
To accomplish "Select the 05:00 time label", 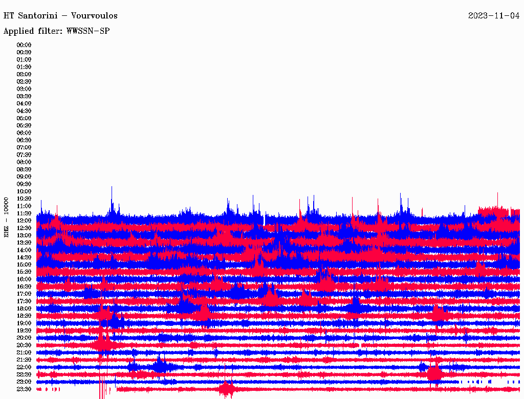I will tap(24, 118).
